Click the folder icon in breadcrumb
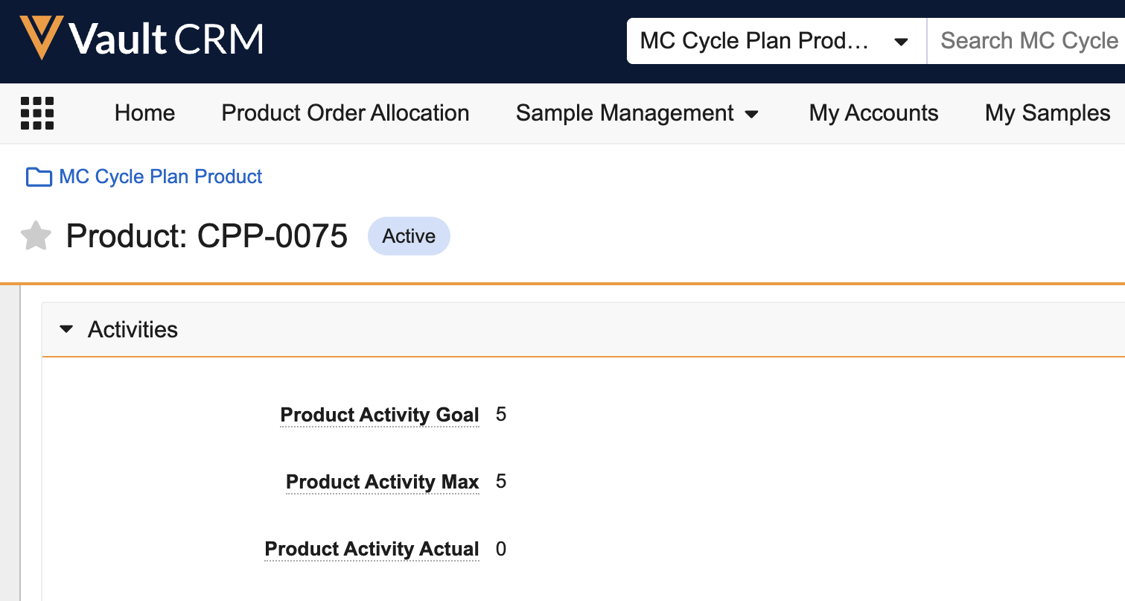 (x=39, y=177)
